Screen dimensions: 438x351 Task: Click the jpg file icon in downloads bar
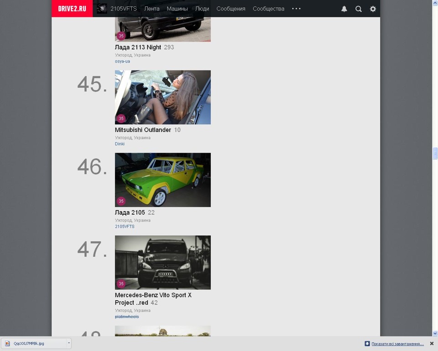(x=8, y=343)
